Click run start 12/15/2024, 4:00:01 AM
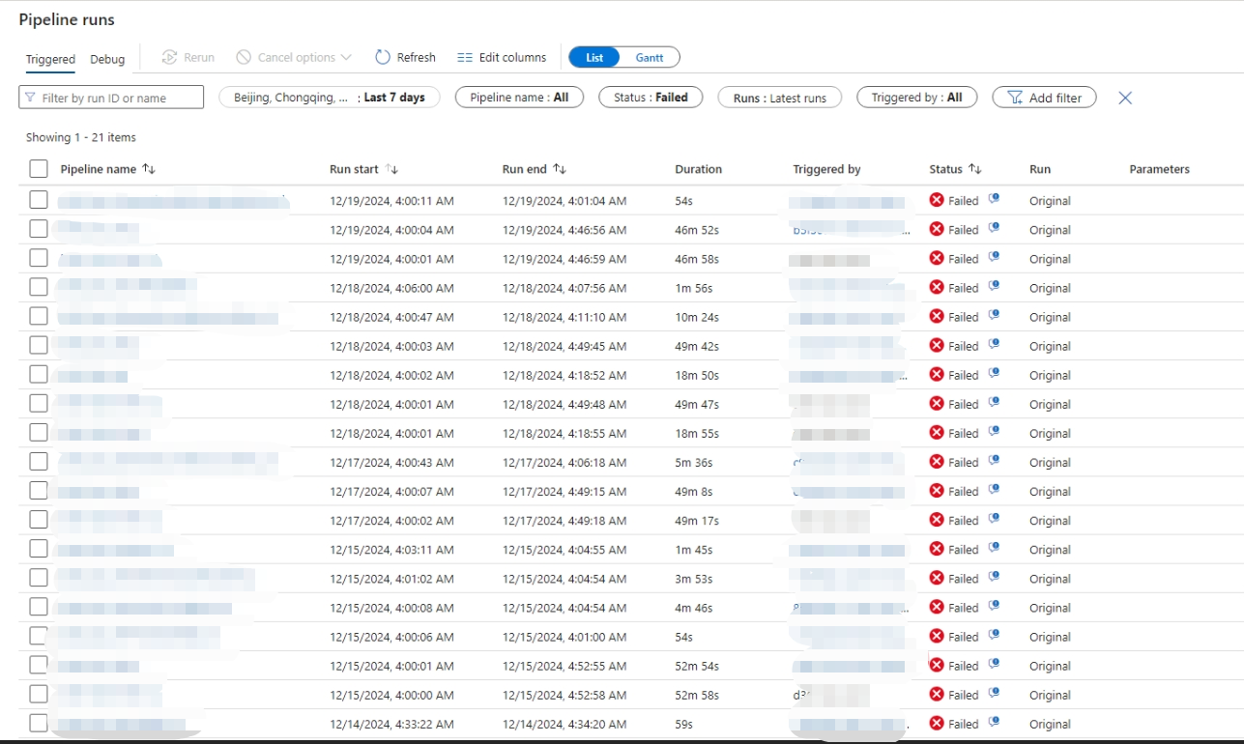This screenshot has height=744, width=1244. pos(391,666)
